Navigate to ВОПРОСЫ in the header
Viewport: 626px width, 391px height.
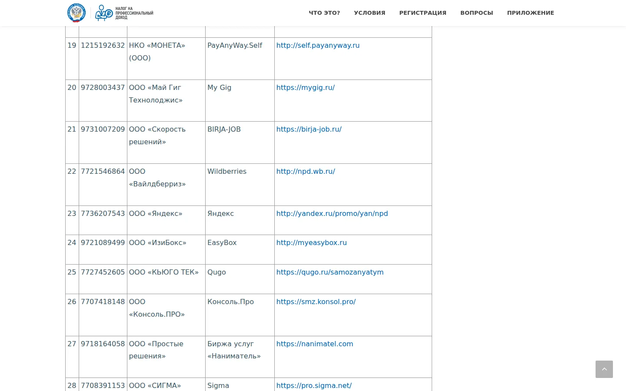coord(477,13)
